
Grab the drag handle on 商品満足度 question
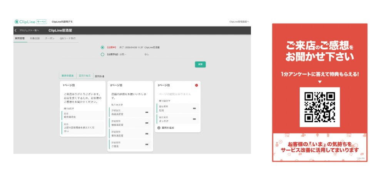[147, 112]
